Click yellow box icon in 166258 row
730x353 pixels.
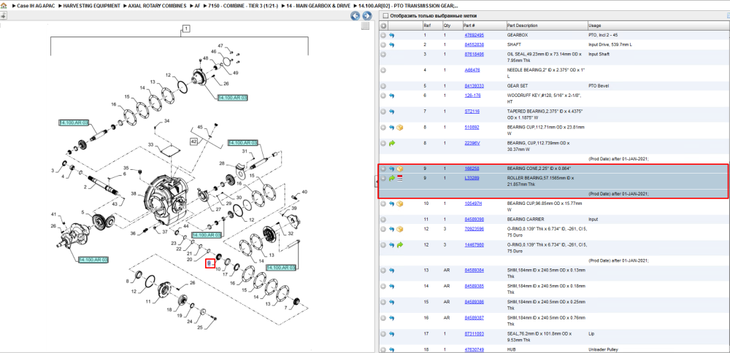[x=399, y=168]
